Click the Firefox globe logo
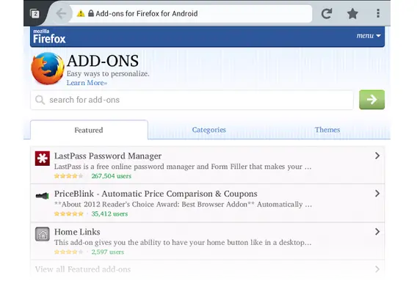Viewport: 417px width, 281px height. (48, 68)
